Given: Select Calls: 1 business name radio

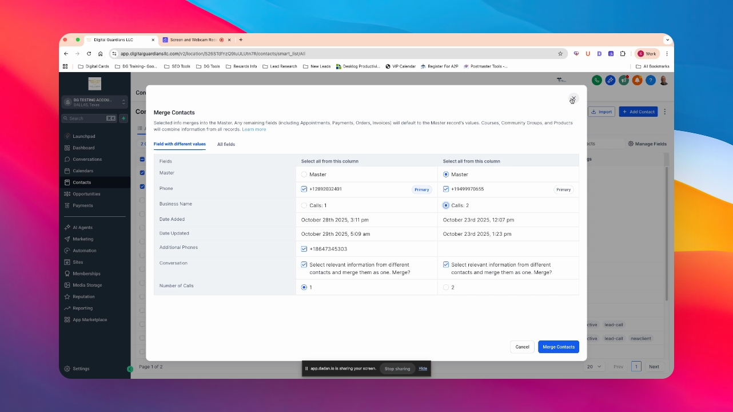Looking at the screenshot, I should coord(304,205).
